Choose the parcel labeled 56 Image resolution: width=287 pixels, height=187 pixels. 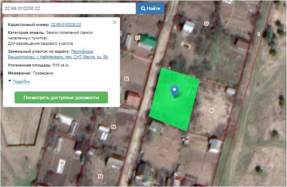coord(113,127)
